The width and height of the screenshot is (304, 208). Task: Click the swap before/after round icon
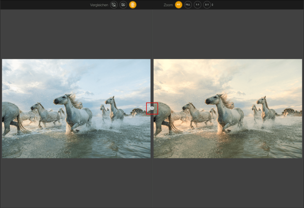pos(152,108)
